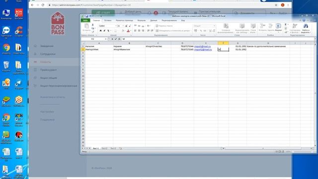Click the AutoSum sigma icon
This screenshot has height=179, width=318.
tap(286, 24)
